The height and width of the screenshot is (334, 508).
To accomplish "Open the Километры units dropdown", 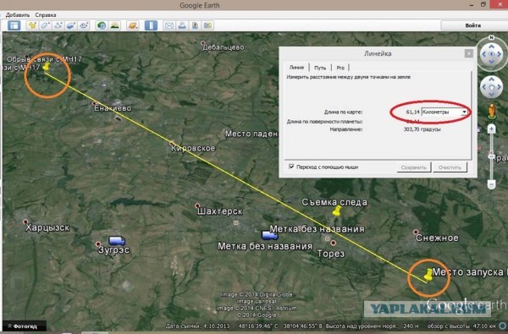I will tap(445, 112).
